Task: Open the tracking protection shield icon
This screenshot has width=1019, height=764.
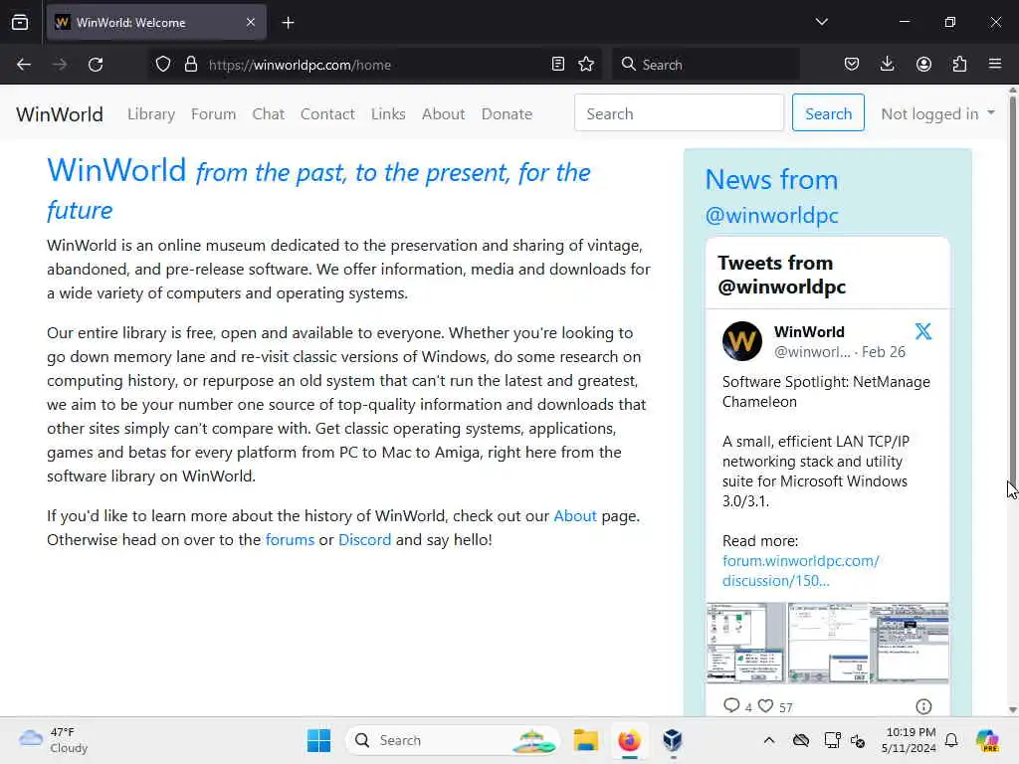Action: 163,65
